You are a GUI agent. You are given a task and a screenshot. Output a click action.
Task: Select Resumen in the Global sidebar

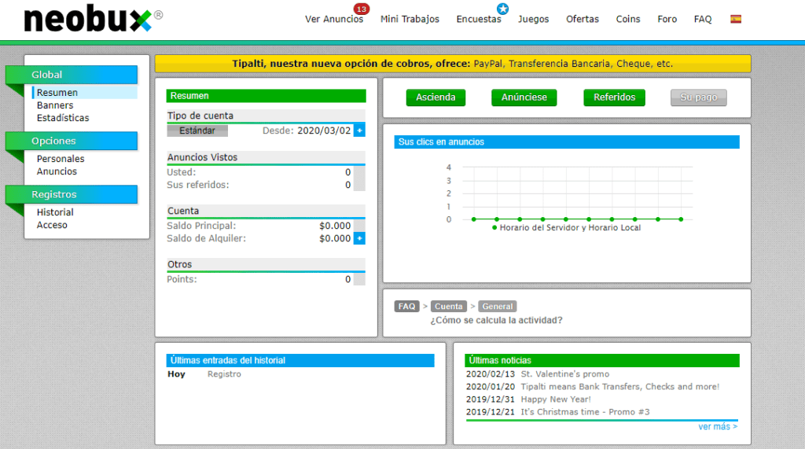85,93
